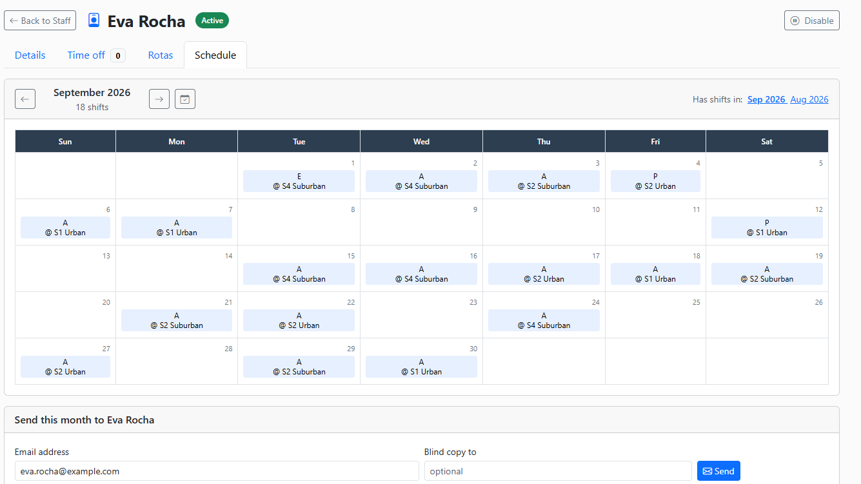Viewport: 861px width, 484px height.
Task: Open the A shift on September 2
Action: (x=422, y=181)
